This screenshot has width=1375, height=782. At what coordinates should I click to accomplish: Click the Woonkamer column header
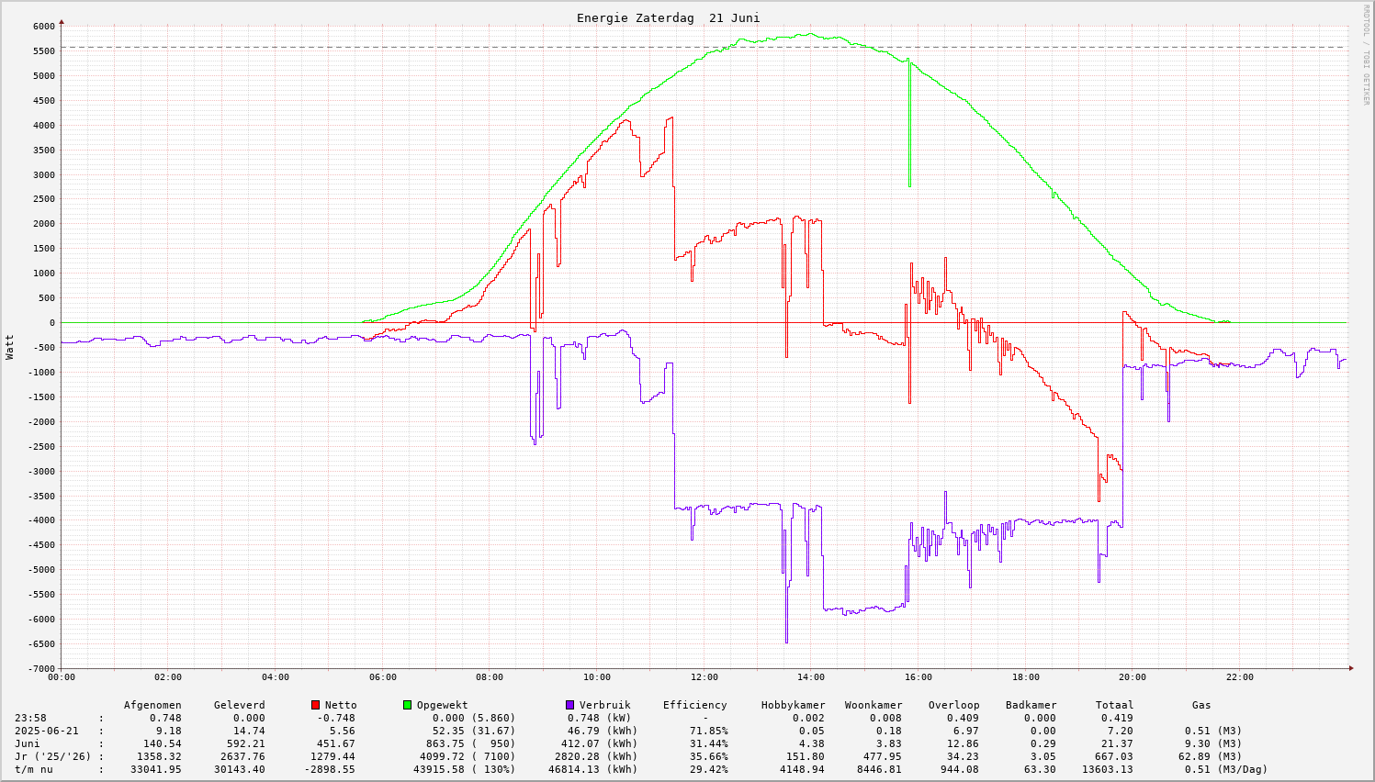coord(873,705)
